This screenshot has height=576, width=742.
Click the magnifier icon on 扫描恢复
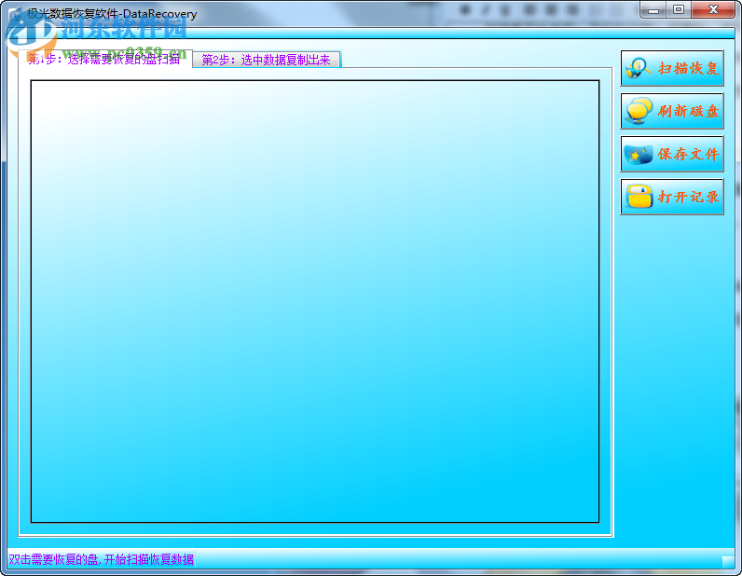638,68
